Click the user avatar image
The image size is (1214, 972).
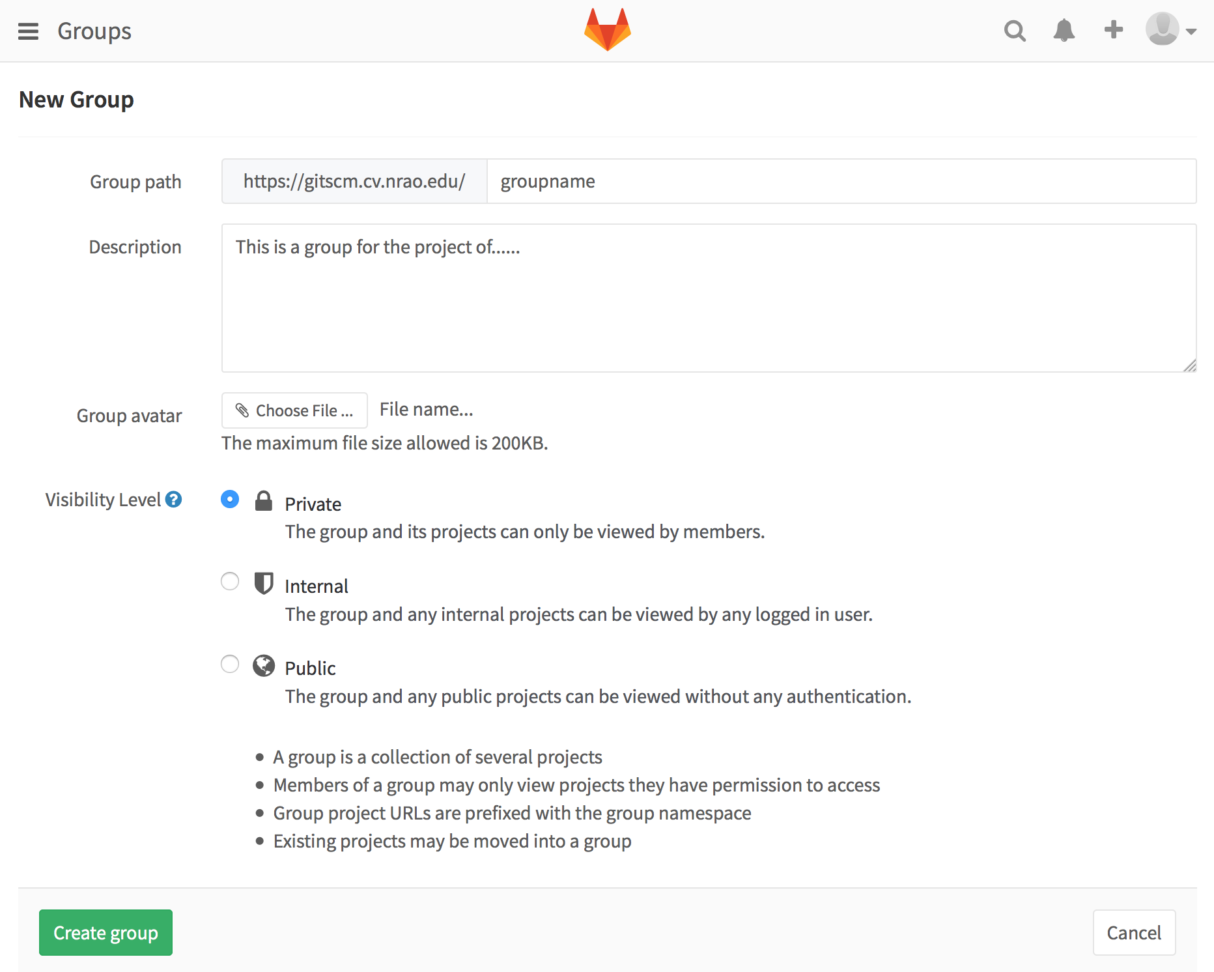coord(1162,29)
